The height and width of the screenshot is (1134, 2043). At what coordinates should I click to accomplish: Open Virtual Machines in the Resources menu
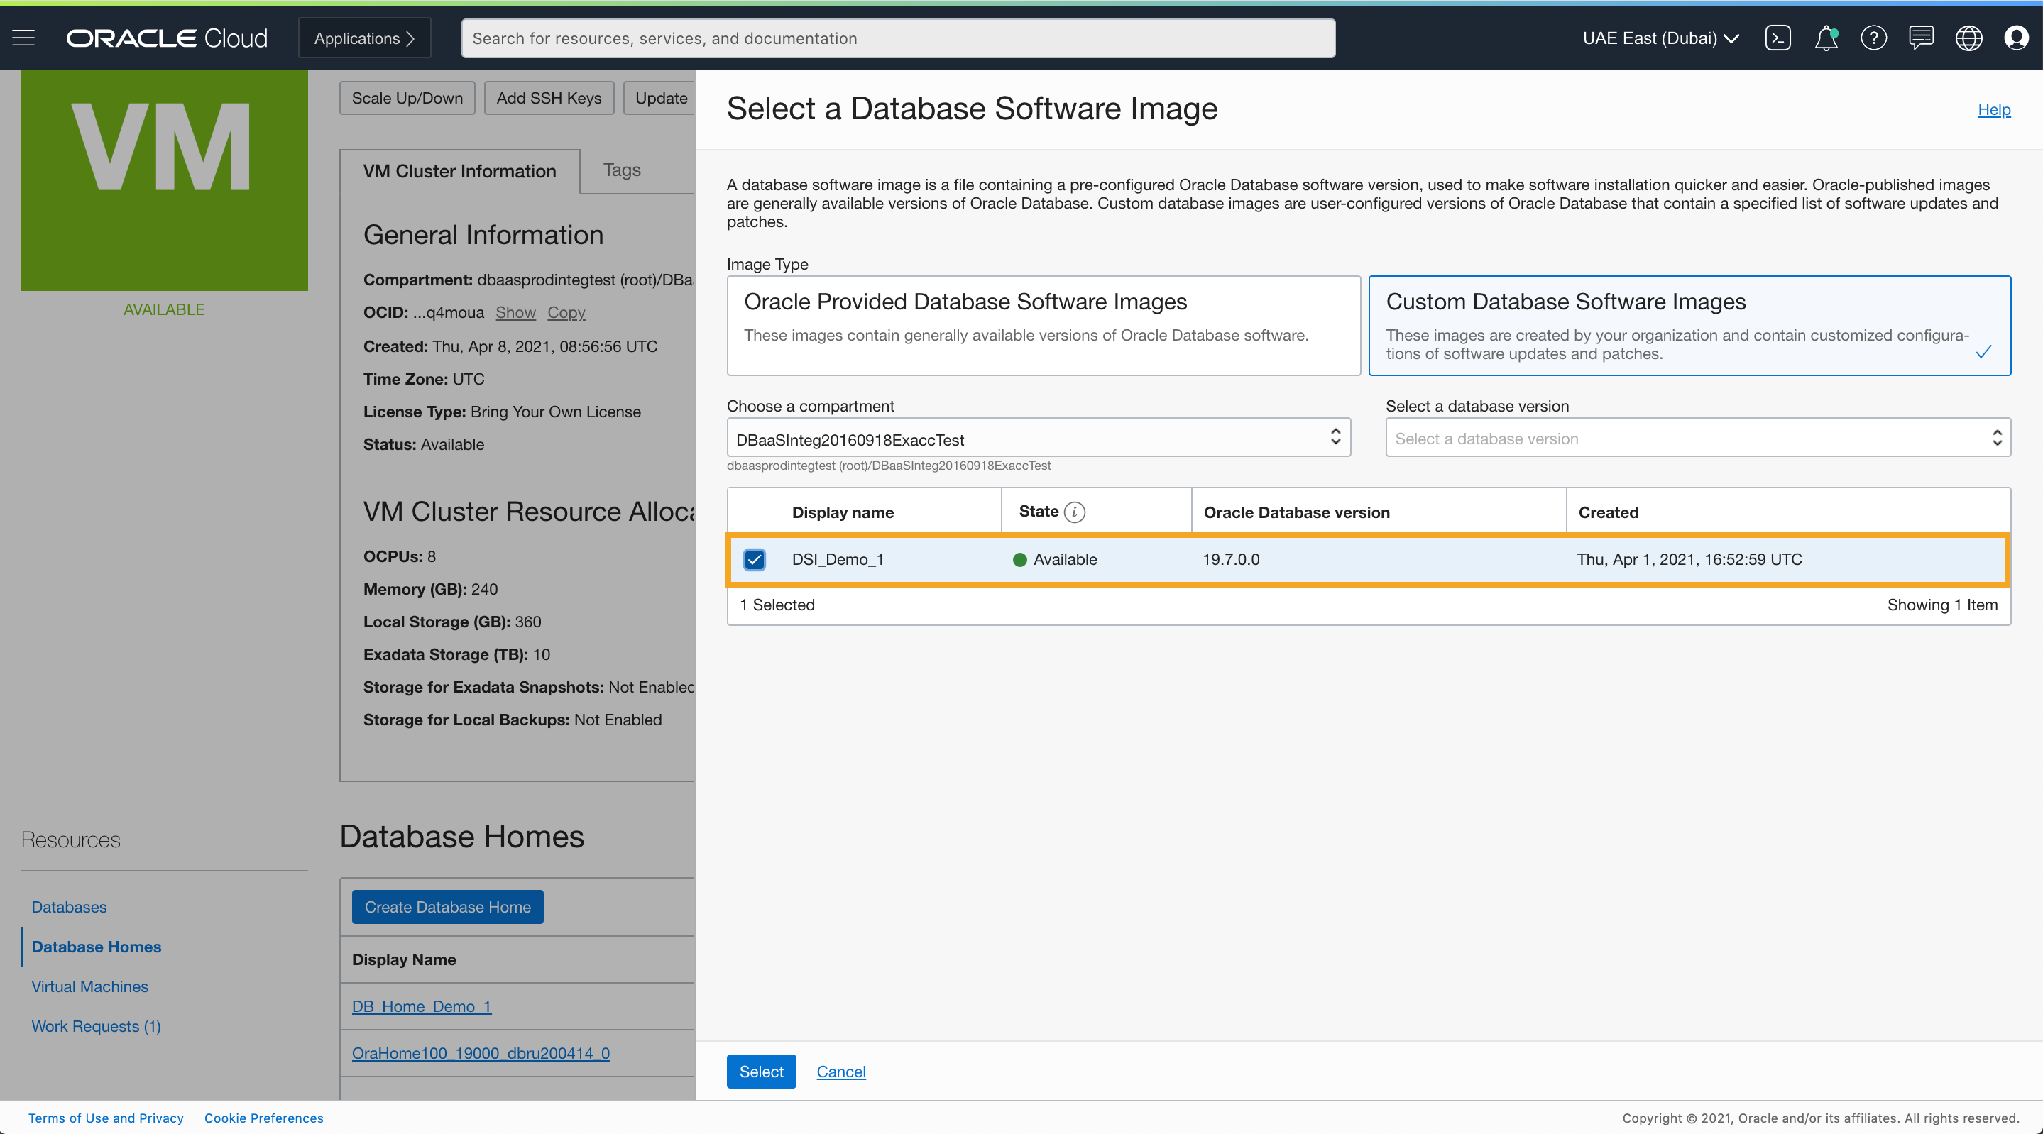(x=89, y=986)
